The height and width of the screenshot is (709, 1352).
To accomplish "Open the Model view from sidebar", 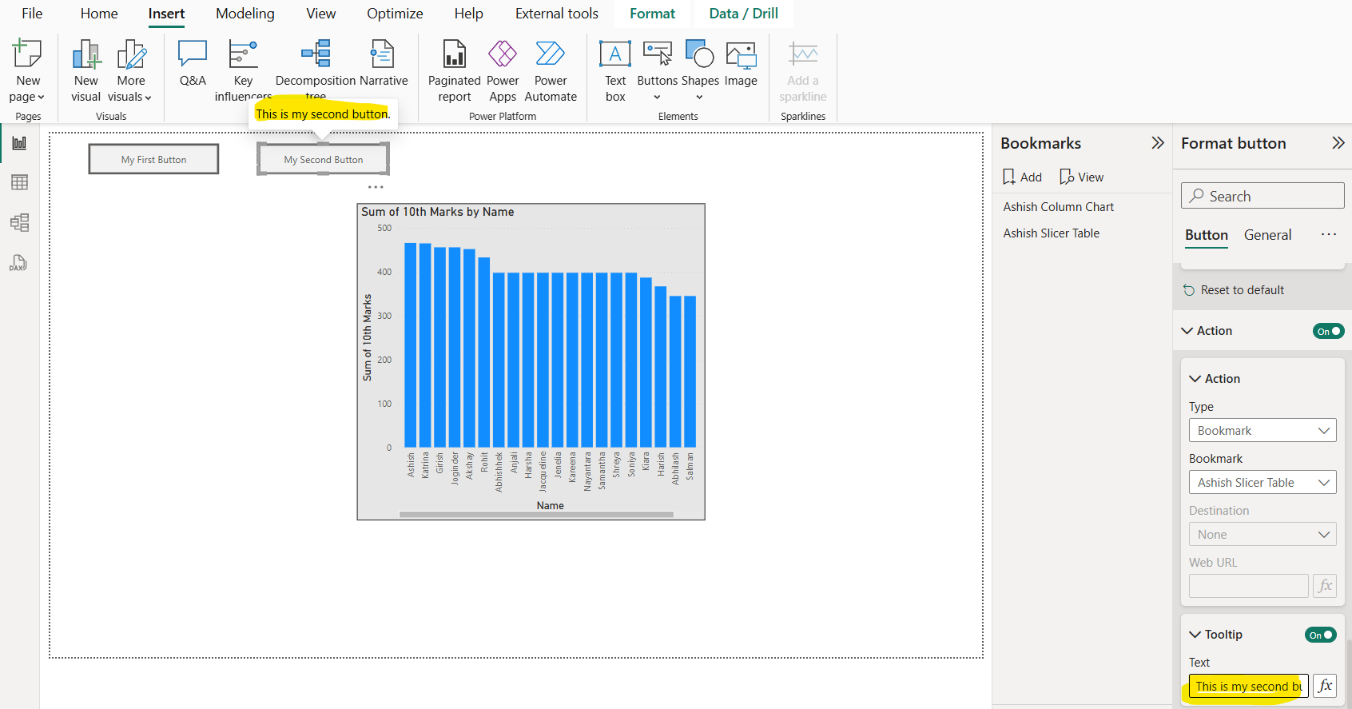I will point(19,223).
